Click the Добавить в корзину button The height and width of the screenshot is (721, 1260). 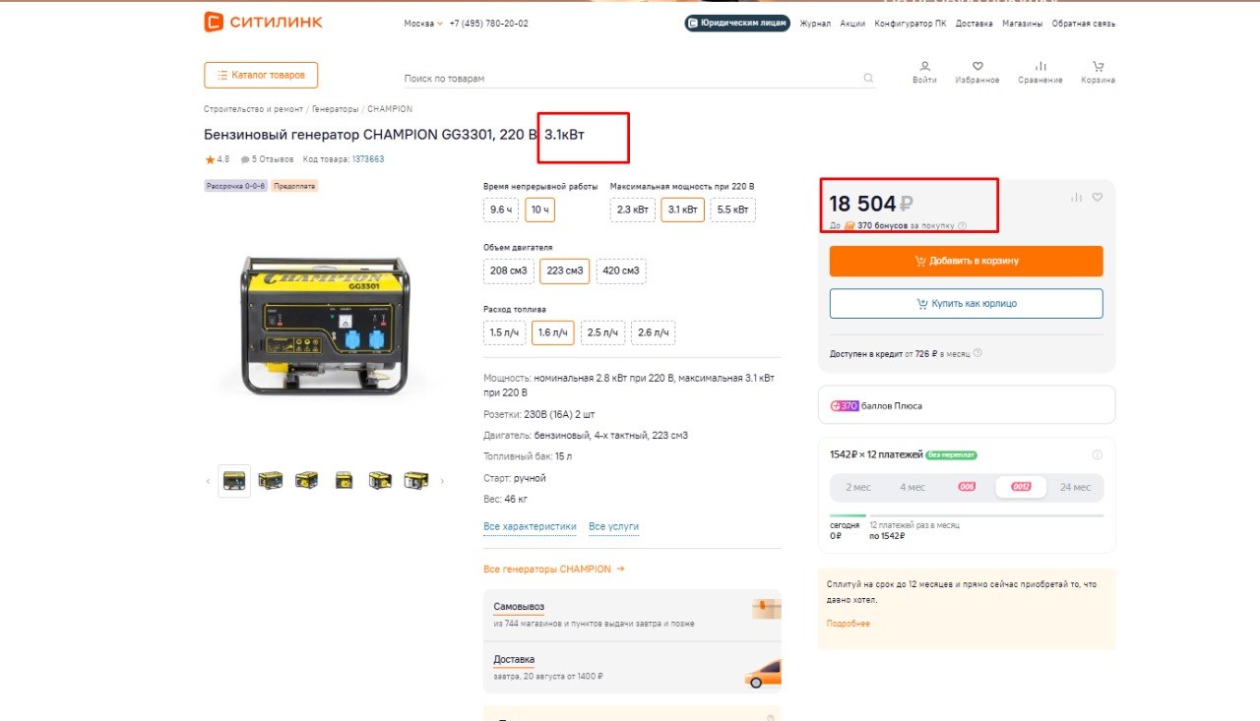click(967, 261)
